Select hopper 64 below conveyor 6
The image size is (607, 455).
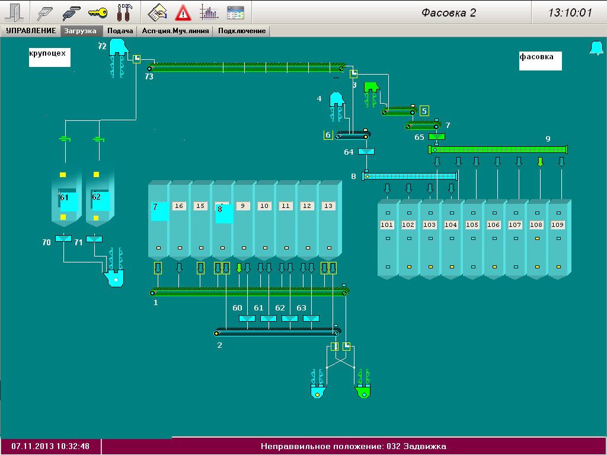367,152
